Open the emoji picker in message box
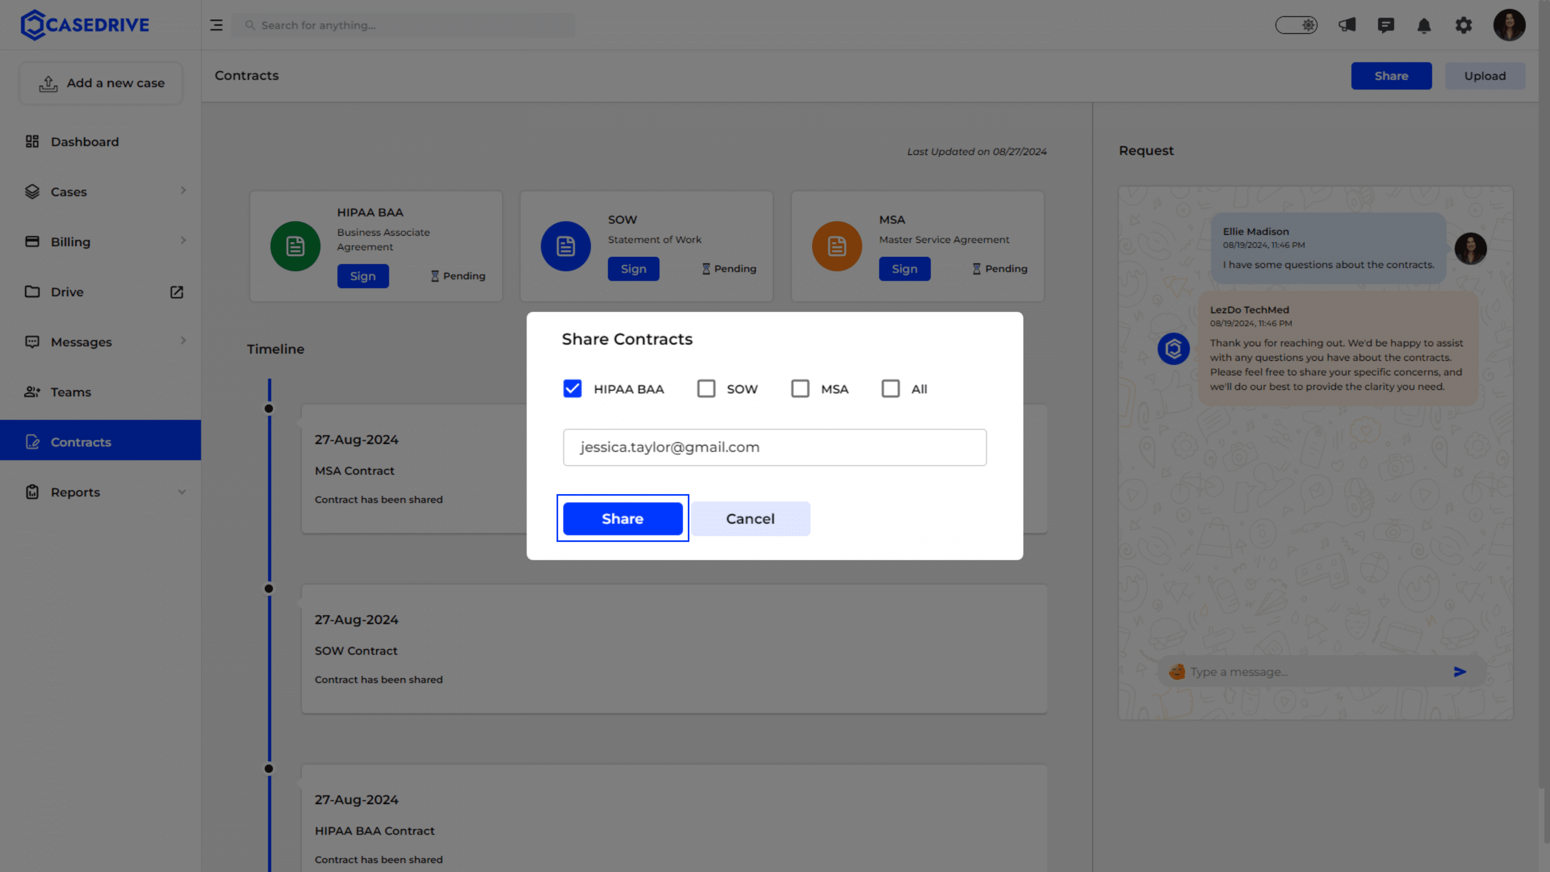 point(1177,672)
